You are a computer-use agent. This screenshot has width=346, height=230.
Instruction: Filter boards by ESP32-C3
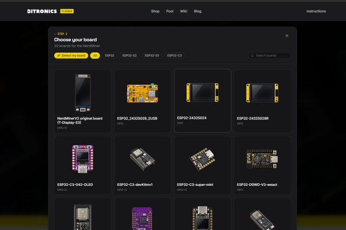pos(175,56)
